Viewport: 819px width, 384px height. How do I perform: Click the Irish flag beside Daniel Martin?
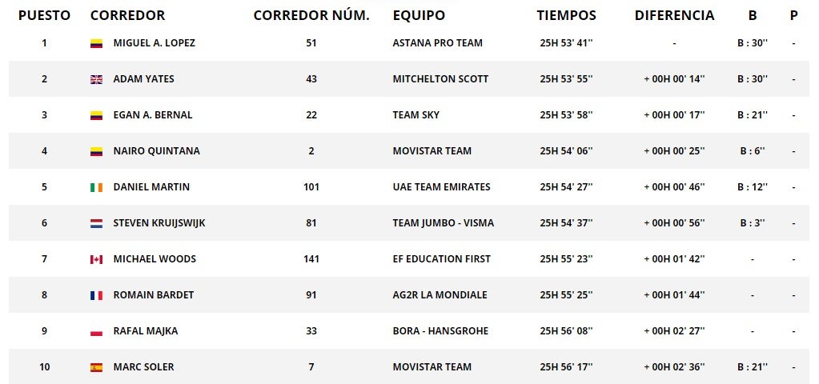point(96,187)
